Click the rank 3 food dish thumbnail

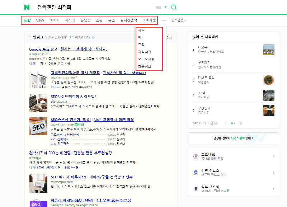click(x=269, y=80)
